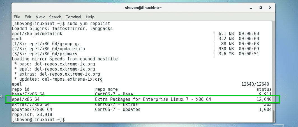Click 'Extra Packages for Enterprise Linux 7' text
Viewport: 298px width, 127px height.
(x=146, y=99)
